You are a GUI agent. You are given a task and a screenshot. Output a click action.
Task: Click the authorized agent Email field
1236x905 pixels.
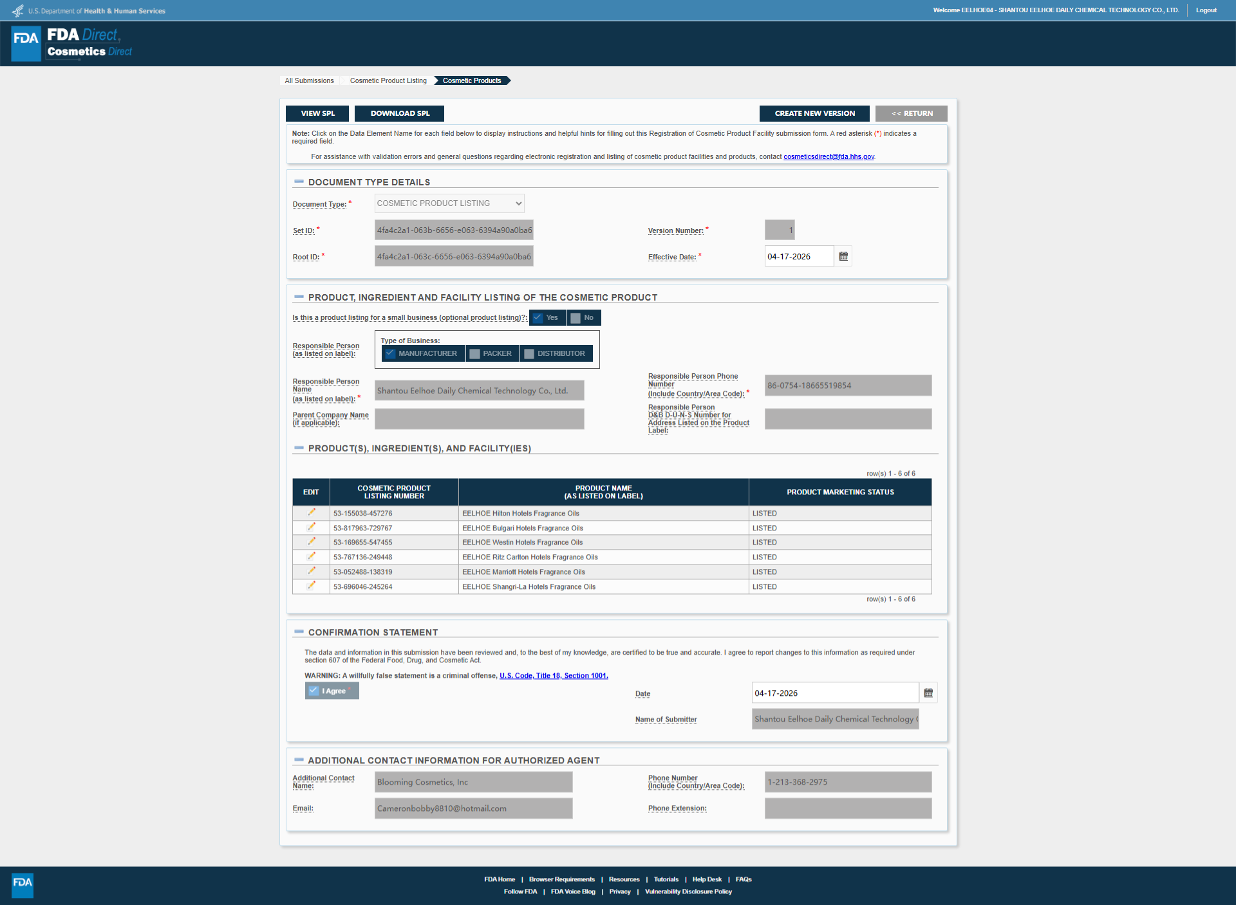(x=473, y=808)
